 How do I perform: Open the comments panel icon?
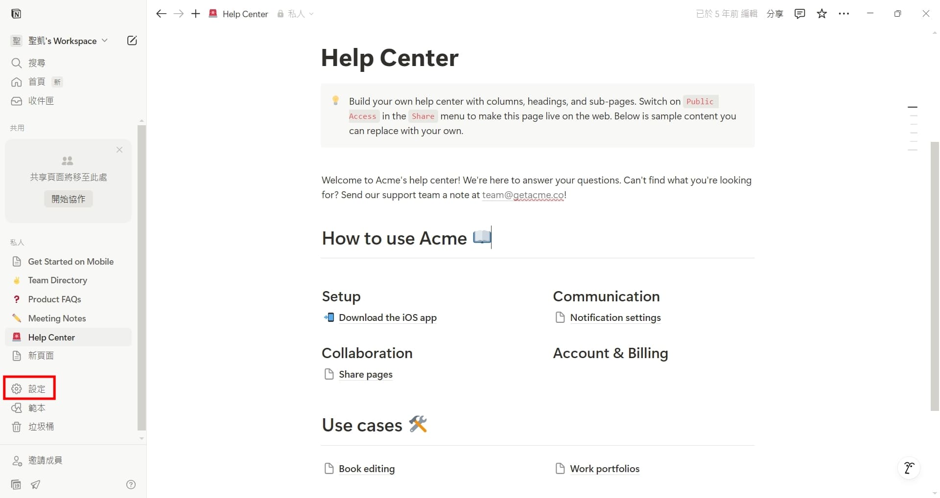799,14
